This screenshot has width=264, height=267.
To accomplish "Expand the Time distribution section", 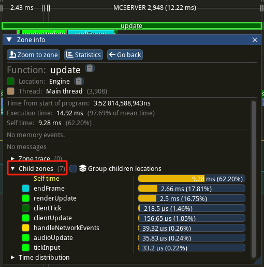I will coord(12,257).
